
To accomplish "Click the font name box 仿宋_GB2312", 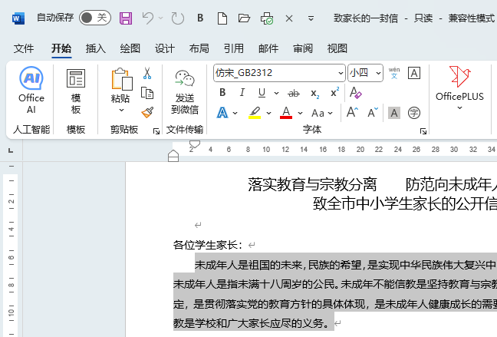I will [275, 73].
